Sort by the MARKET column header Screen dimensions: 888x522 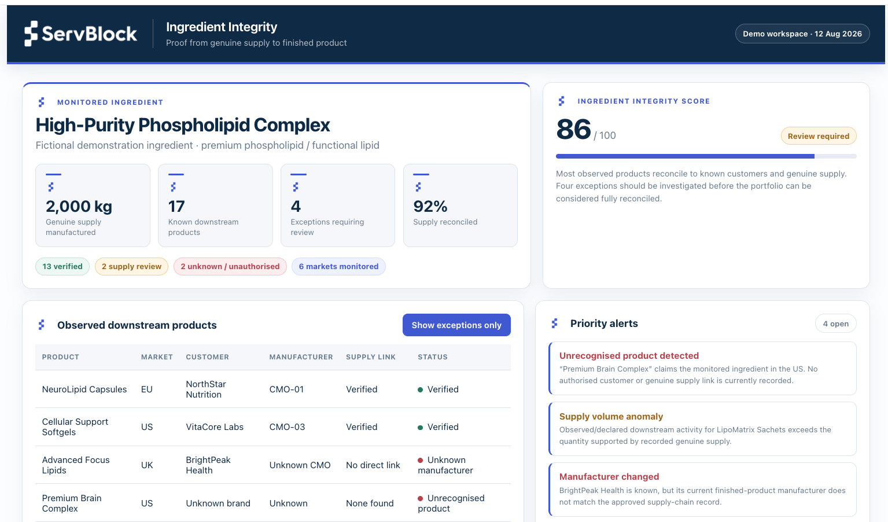(x=157, y=357)
